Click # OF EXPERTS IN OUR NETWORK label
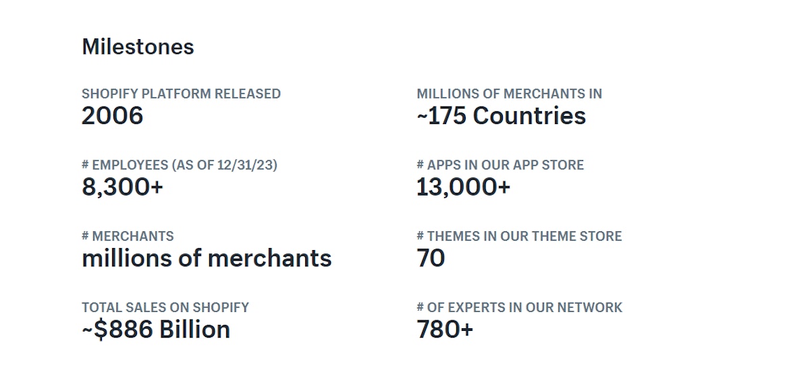 click(x=519, y=307)
